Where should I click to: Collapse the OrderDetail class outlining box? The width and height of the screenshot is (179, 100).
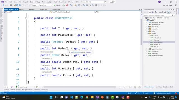26,18
